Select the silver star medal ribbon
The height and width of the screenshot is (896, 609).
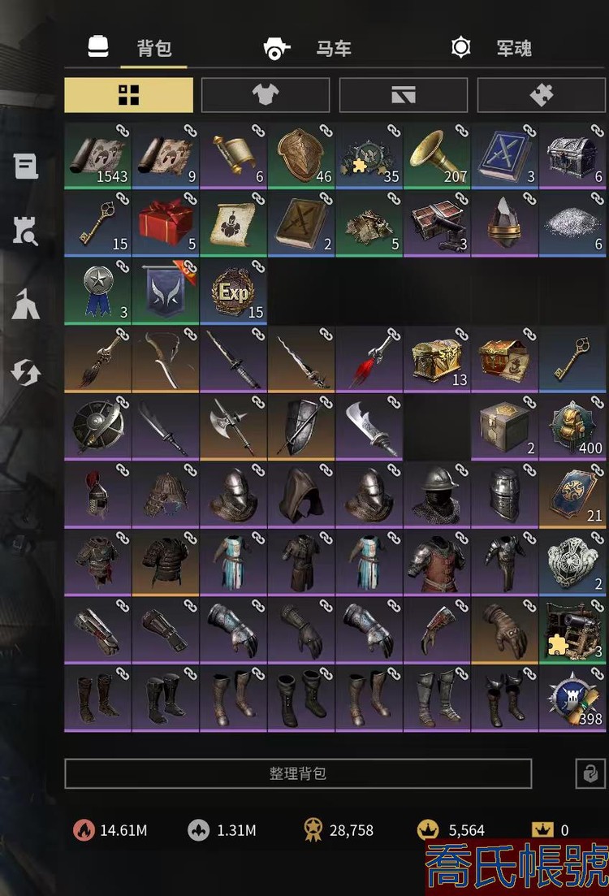click(97, 292)
